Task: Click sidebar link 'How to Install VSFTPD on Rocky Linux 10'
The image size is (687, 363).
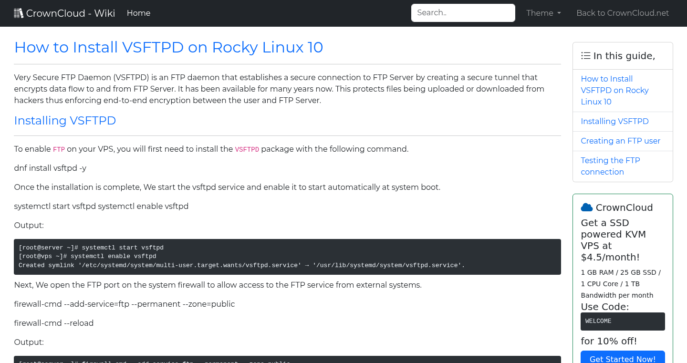Action: point(614,90)
